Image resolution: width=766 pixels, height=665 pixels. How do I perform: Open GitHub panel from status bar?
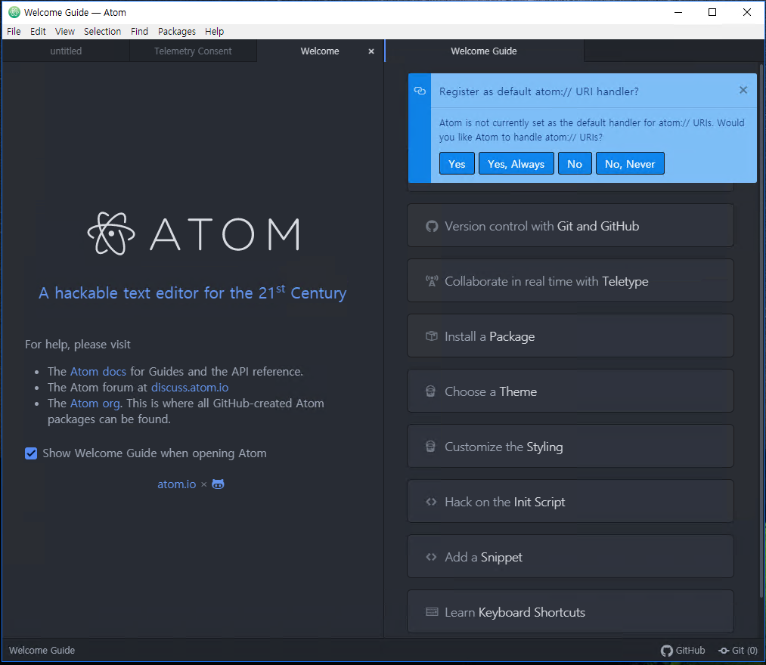pyautogui.click(x=683, y=650)
